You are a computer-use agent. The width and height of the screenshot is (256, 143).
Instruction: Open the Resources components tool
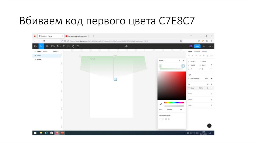pos(68,46)
